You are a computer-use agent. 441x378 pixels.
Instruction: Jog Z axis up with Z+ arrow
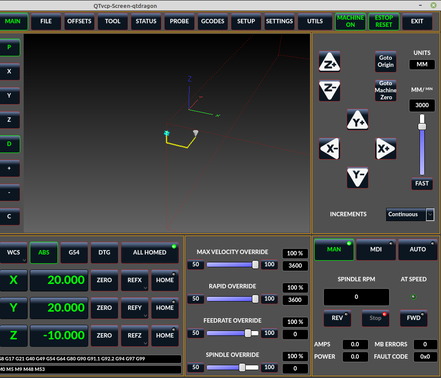[x=330, y=62]
